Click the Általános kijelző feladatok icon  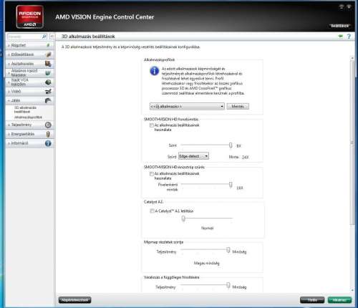coord(48,73)
